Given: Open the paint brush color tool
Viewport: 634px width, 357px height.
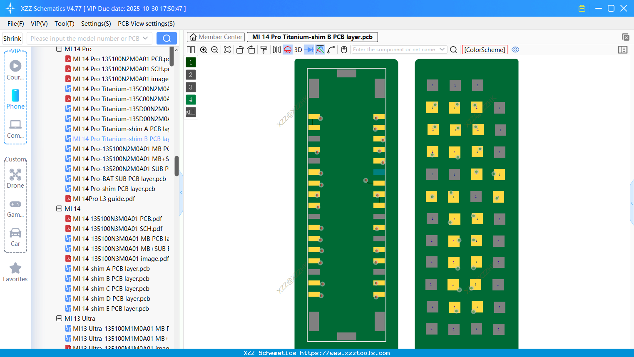Looking at the screenshot, I should [x=264, y=50].
